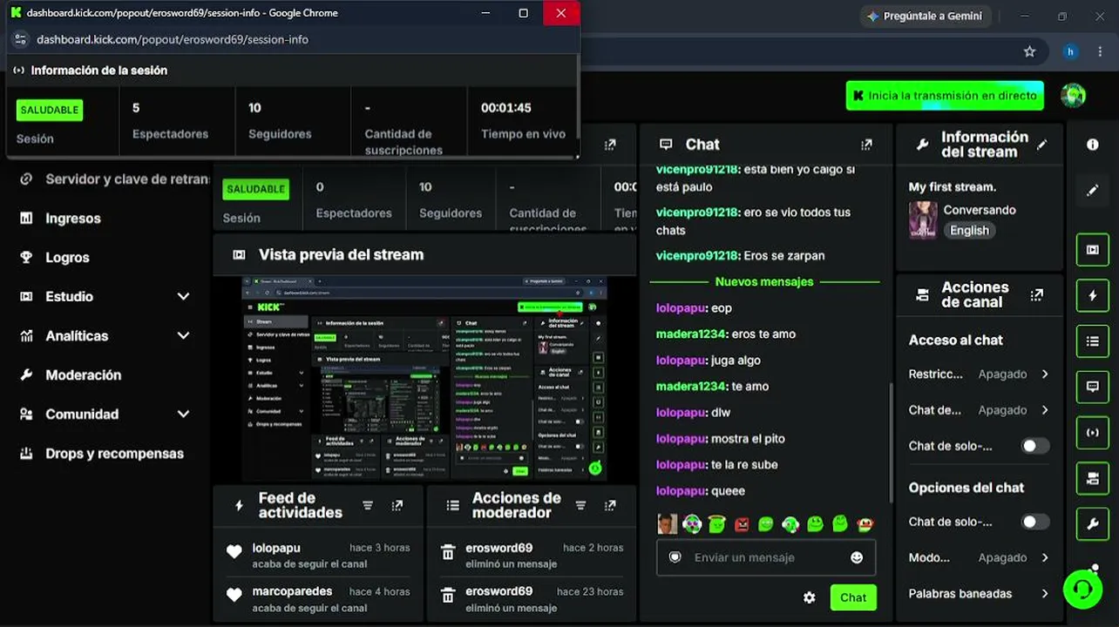Screen dimensions: 1119x627
Task: Toggle the channel actions icon in right sidebar
Action: coord(1093,478)
